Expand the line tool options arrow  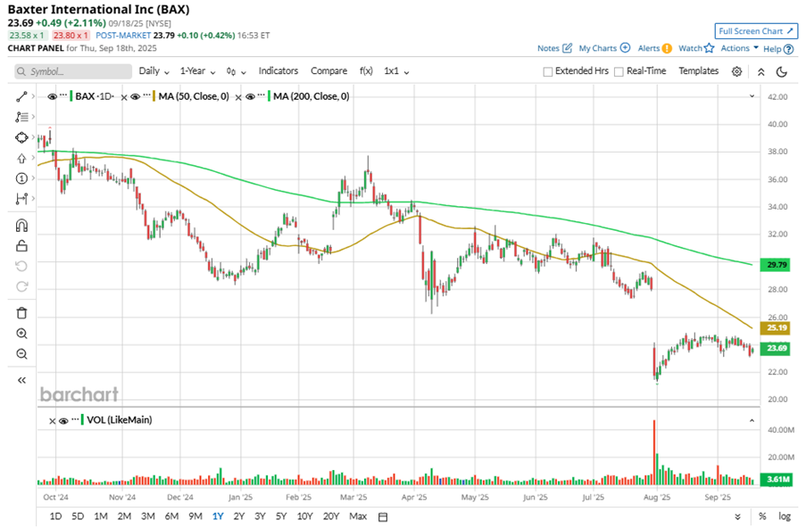click(33, 96)
